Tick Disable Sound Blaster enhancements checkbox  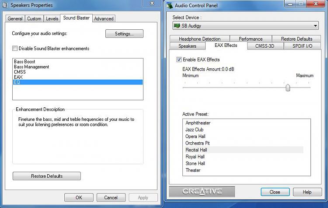[x=15, y=48]
